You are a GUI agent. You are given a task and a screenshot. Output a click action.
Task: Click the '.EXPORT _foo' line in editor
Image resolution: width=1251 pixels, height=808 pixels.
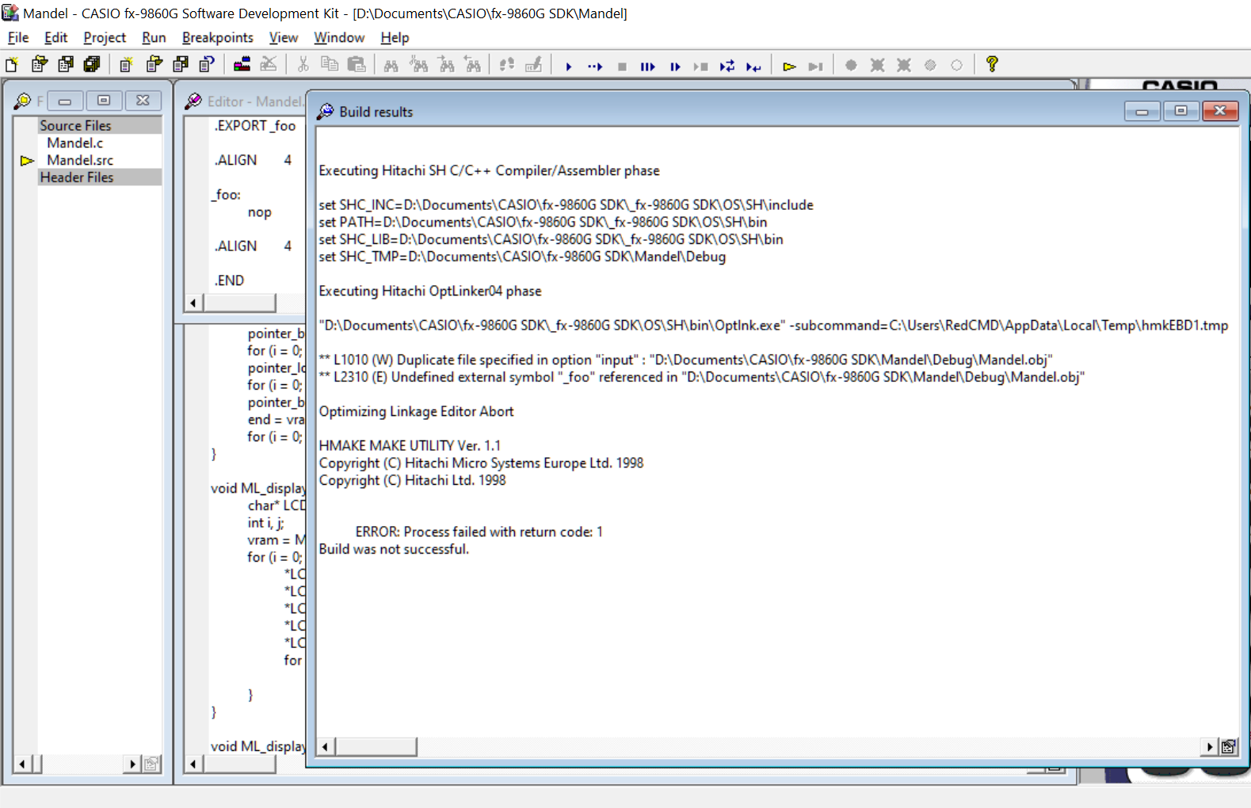(255, 125)
